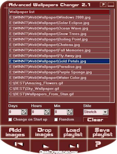
Task: Open Load playlist
Action: click(73, 132)
